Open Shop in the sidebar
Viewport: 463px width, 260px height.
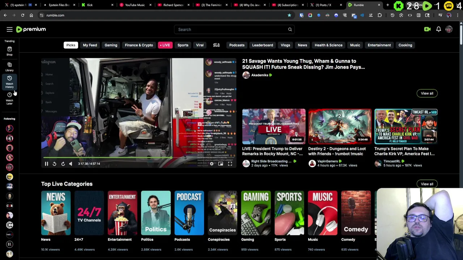(x=9, y=51)
